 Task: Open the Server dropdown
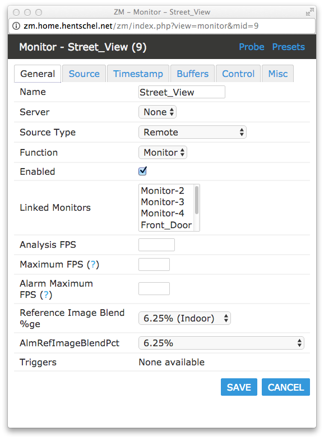[x=158, y=112]
